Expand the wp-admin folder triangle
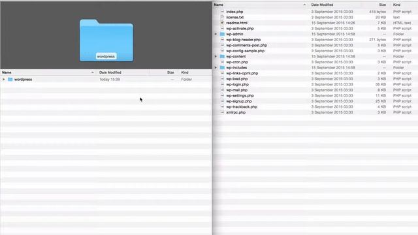This screenshot has width=418, height=235. coord(216,34)
